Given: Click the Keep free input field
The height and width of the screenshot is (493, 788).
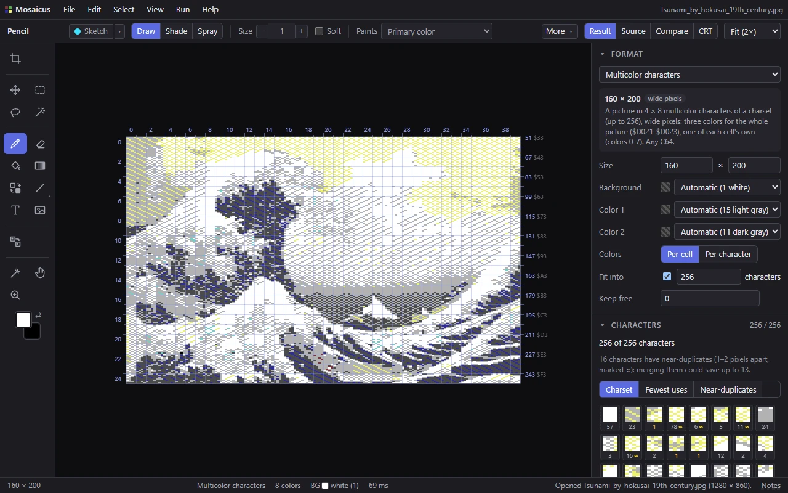Looking at the screenshot, I should 710,298.
